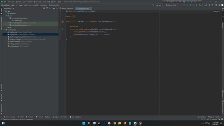Open the Project side tool window tab
Viewport: 224px width, 126px height.
[1, 11]
